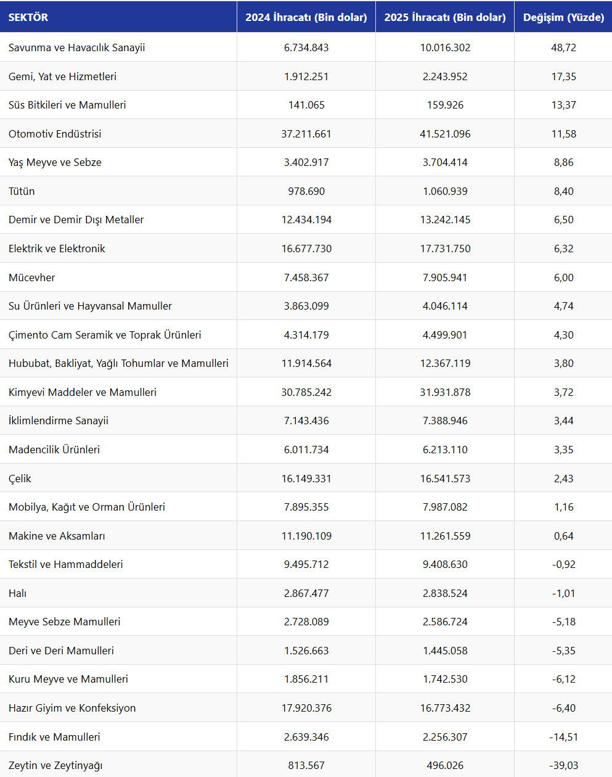This screenshot has width=612, height=777.
Task: Select the Gemi, Yat ve Hizmetleri cell
Action: (62, 76)
